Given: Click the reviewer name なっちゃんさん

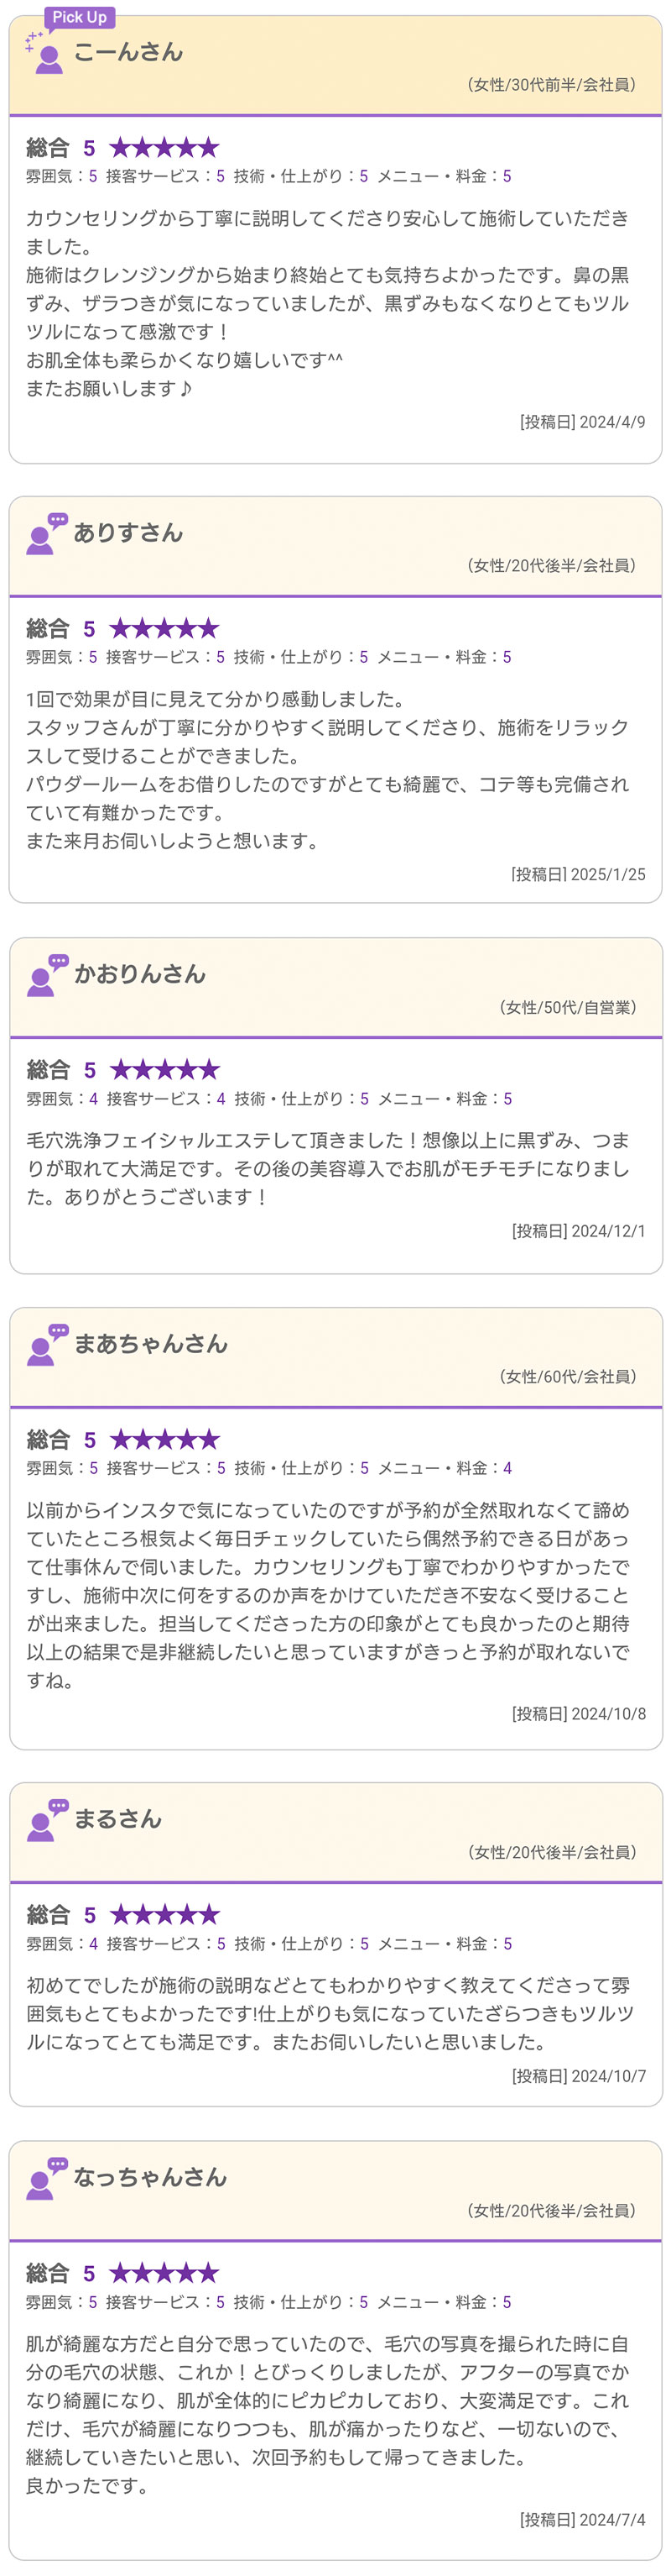Looking at the screenshot, I should [x=150, y=2177].
